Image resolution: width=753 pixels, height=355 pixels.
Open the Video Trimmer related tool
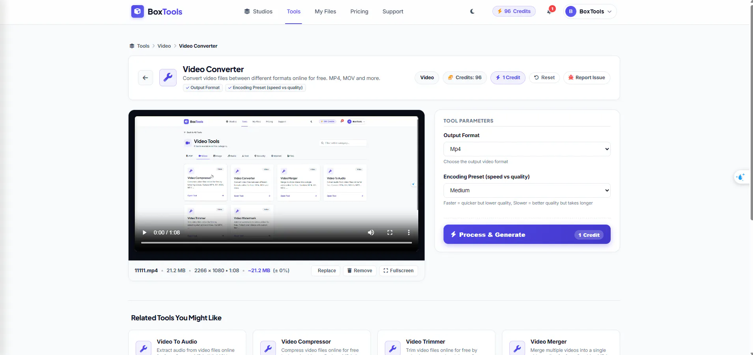point(436,343)
